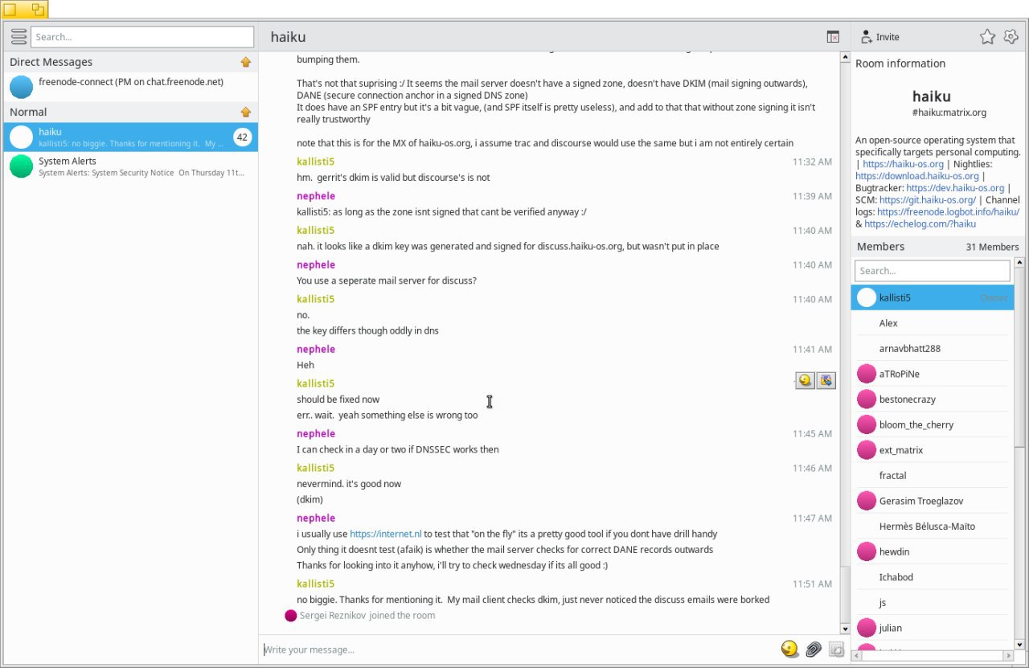The image size is (1029, 668).
Task: Collapse the Normal rooms section arrow
Action: (246, 112)
